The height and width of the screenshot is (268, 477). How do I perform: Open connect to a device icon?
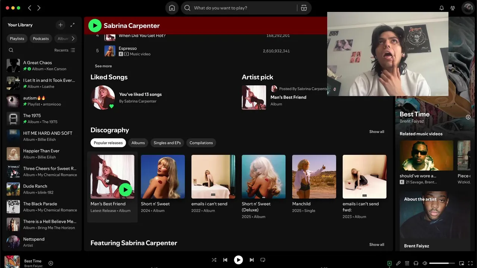[x=416, y=263]
